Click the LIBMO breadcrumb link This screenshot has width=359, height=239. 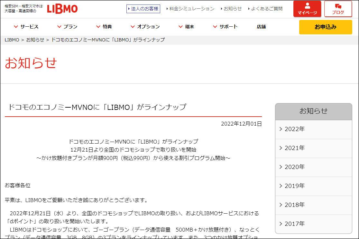(12, 40)
